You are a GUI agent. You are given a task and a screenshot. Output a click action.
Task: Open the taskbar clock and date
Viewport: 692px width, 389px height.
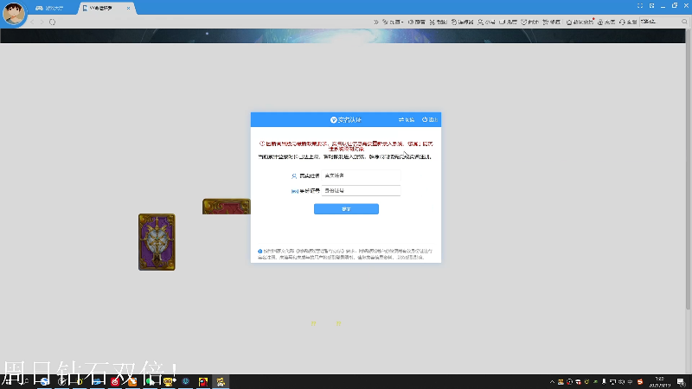[x=660, y=382]
